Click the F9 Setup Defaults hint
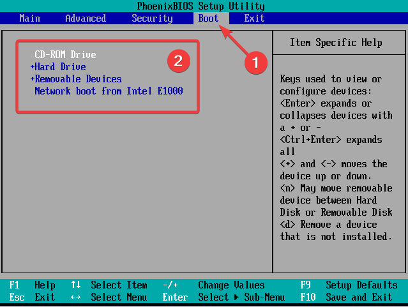Viewport: 408px width, 307px height. point(349,285)
